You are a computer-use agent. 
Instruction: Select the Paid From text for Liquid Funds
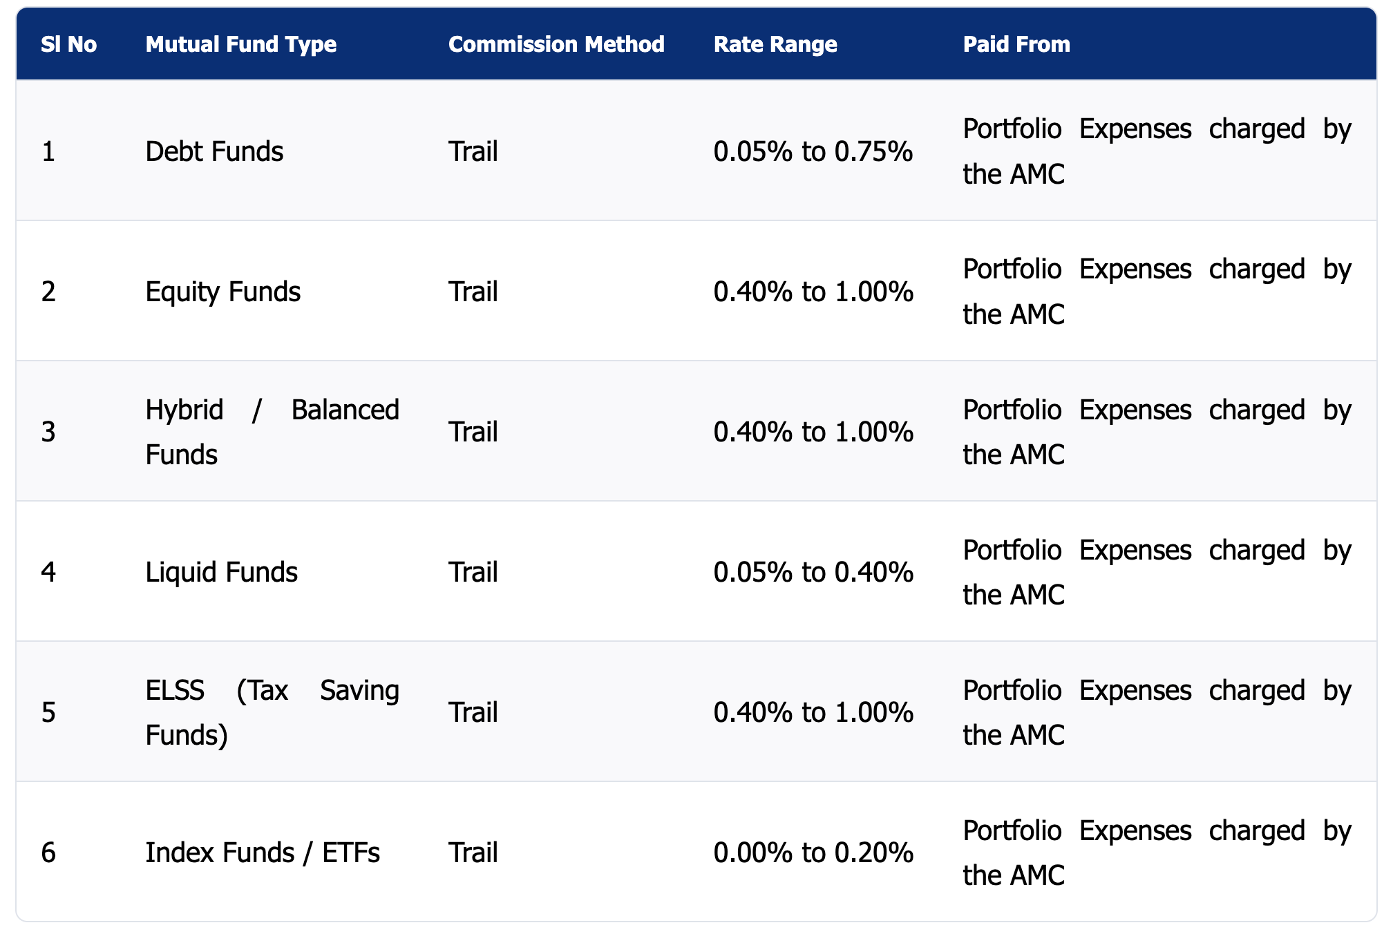coord(1156,572)
